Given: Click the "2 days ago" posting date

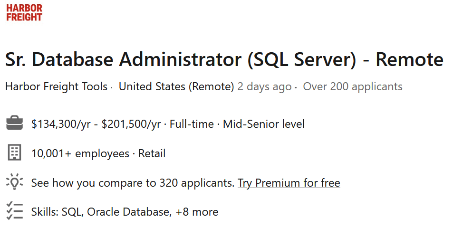Looking at the screenshot, I should point(264,87).
